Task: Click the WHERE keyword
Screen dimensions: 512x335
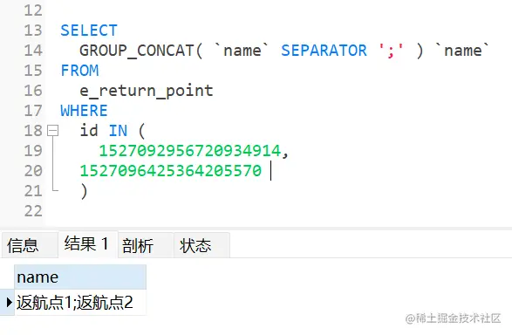Action: (x=84, y=111)
